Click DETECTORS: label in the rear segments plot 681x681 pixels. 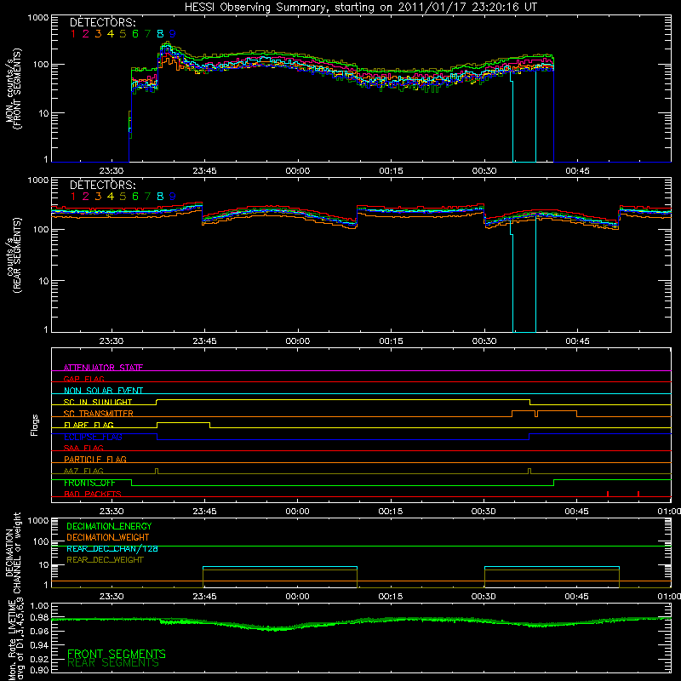click(x=102, y=185)
